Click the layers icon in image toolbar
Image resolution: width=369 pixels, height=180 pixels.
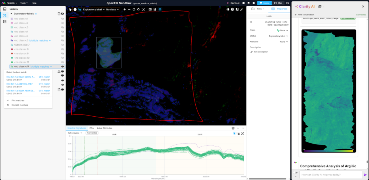(160, 9)
